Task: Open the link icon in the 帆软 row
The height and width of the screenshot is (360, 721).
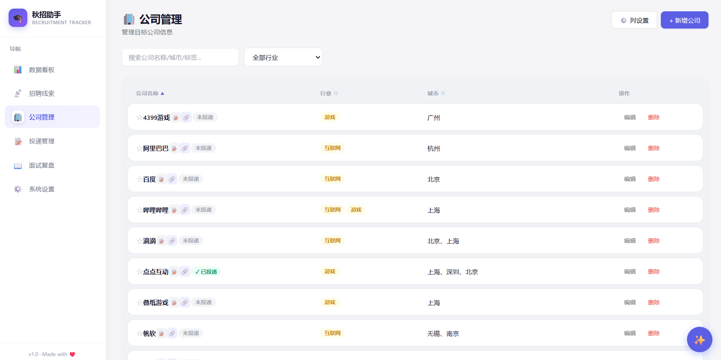Action: pos(172,333)
